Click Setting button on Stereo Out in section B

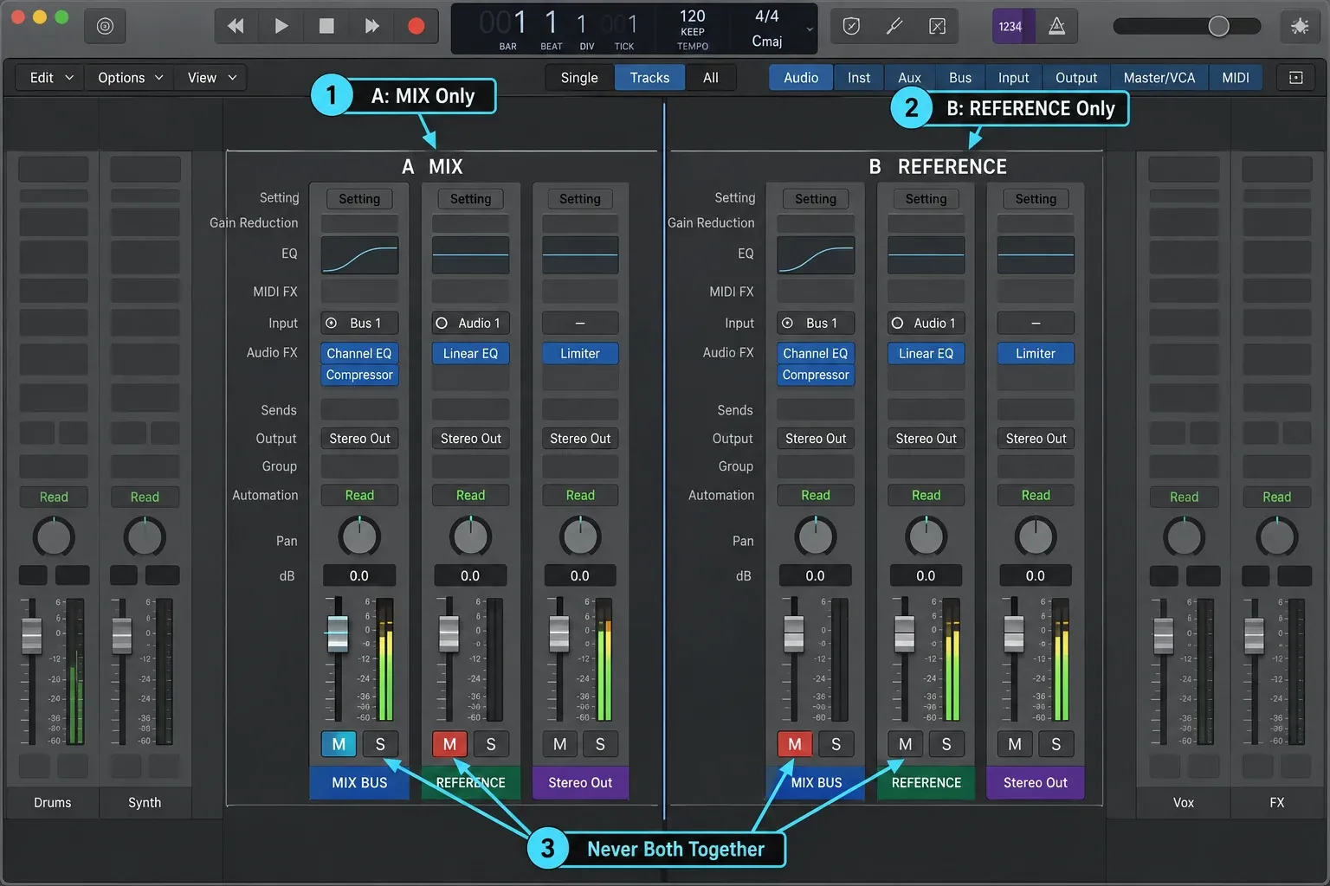click(1036, 199)
